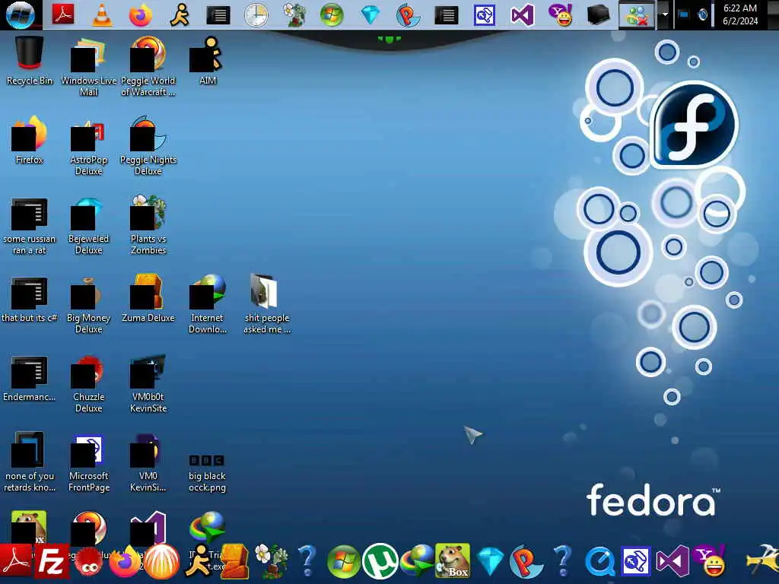Open Plants vs Zombies flower in dock

[272, 561]
